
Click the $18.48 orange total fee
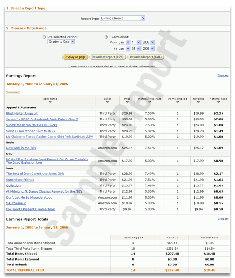click(x=209, y=270)
